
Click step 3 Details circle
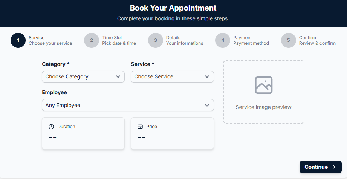point(155,40)
